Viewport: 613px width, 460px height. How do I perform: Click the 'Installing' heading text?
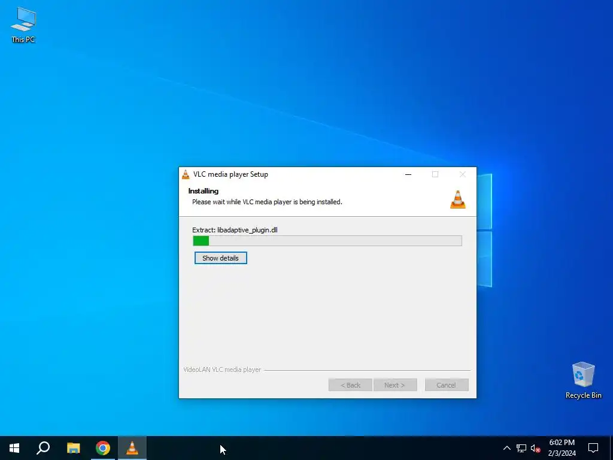[x=204, y=191]
